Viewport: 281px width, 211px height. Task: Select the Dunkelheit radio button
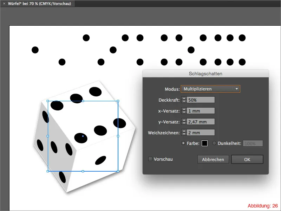tap(214, 143)
